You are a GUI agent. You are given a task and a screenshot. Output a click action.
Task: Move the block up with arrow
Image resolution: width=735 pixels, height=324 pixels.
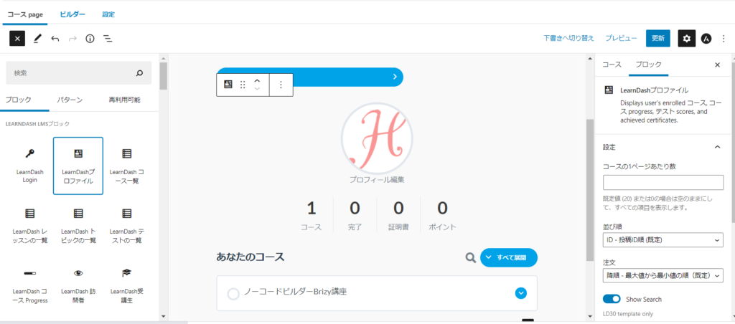pyautogui.click(x=257, y=81)
